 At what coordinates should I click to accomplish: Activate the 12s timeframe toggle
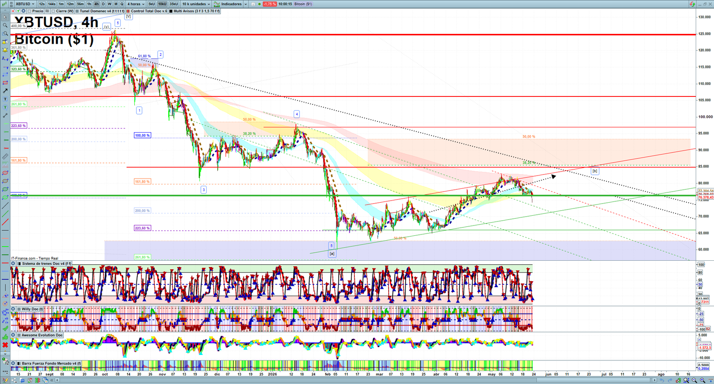pyautogui.click(x=42, y=4)
